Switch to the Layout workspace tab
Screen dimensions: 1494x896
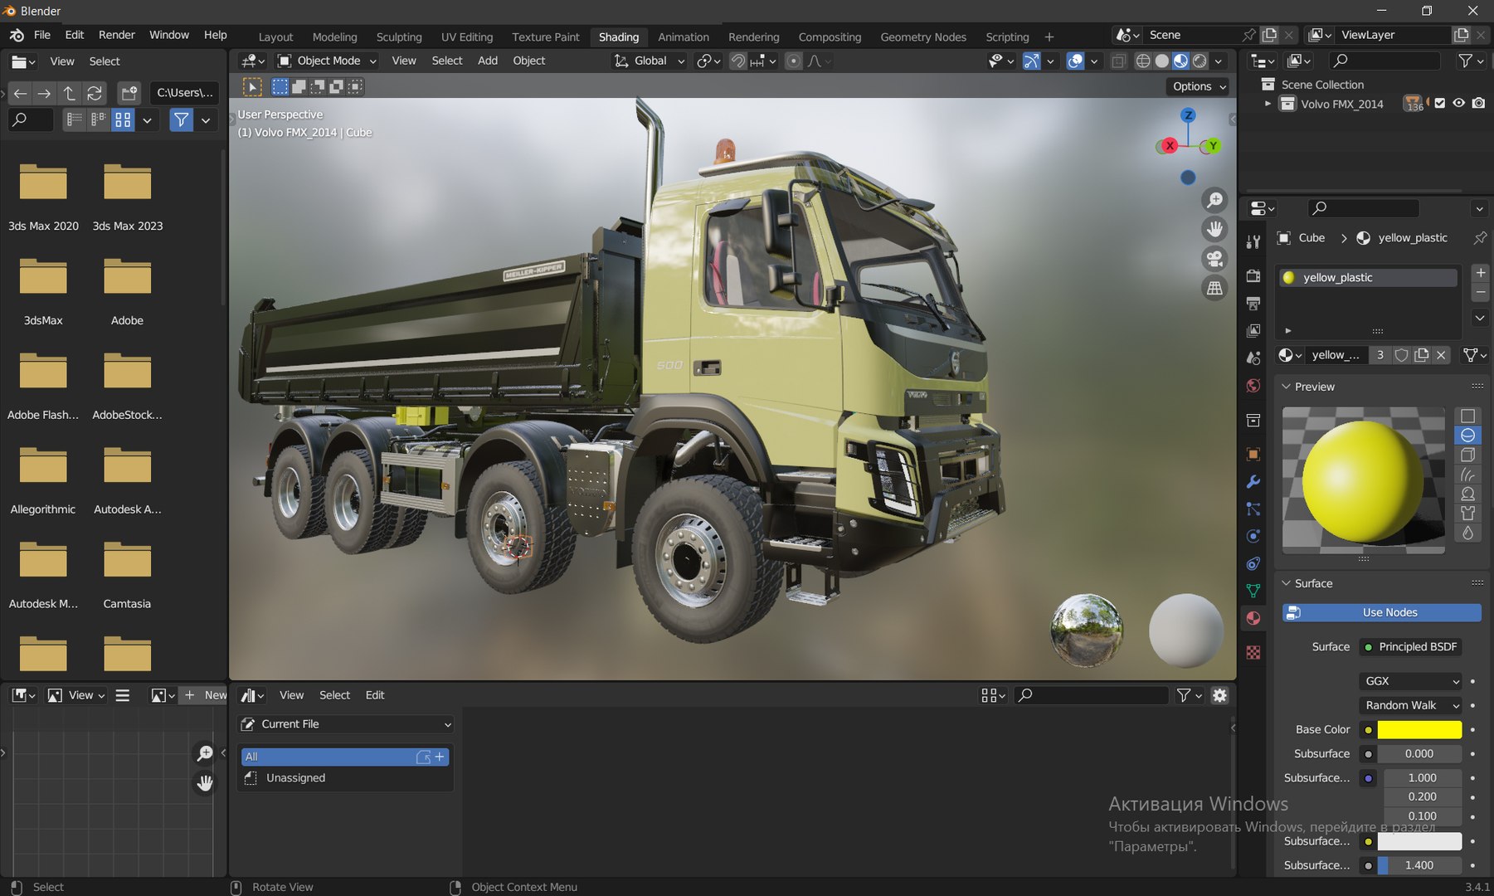(x=275, y=37)
